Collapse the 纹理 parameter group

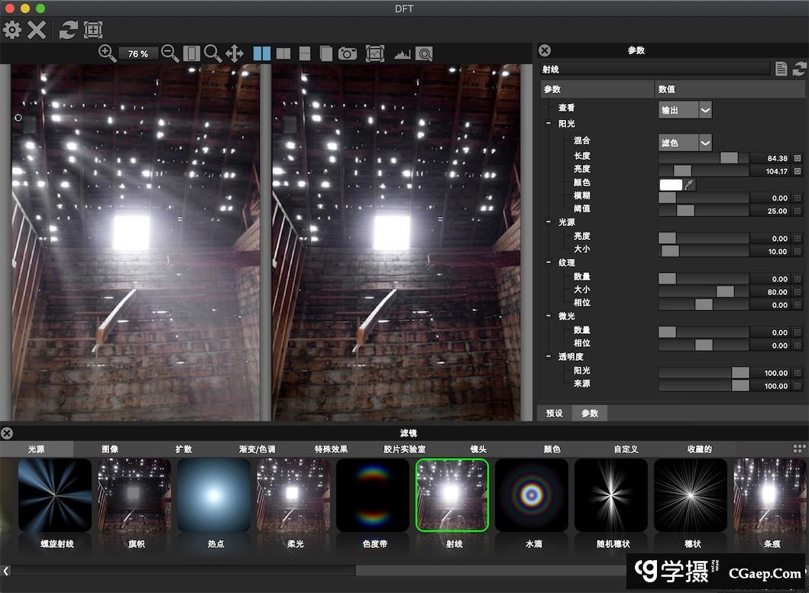[549, 262]
